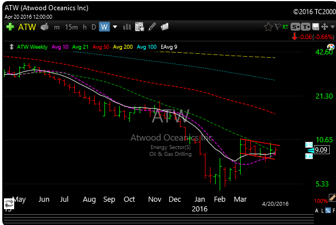
Task: Select the pencil drawing tools icon
Action: [x=152, y=27]
